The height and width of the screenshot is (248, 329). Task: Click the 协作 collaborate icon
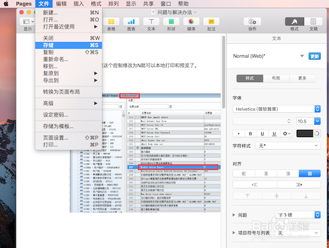(252, 22)
